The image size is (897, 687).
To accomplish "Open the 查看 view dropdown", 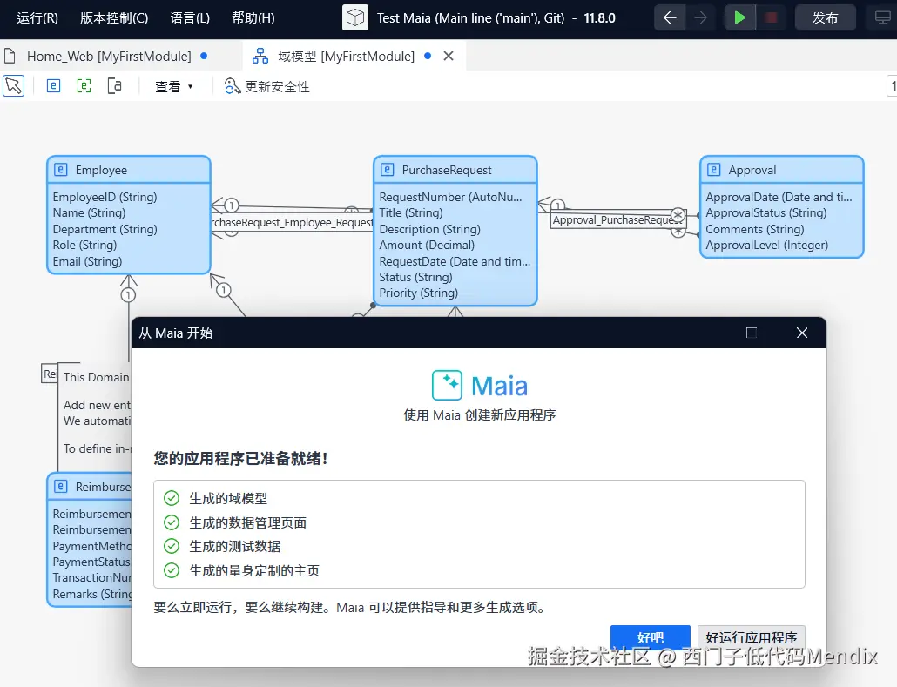I will point(174,87).
